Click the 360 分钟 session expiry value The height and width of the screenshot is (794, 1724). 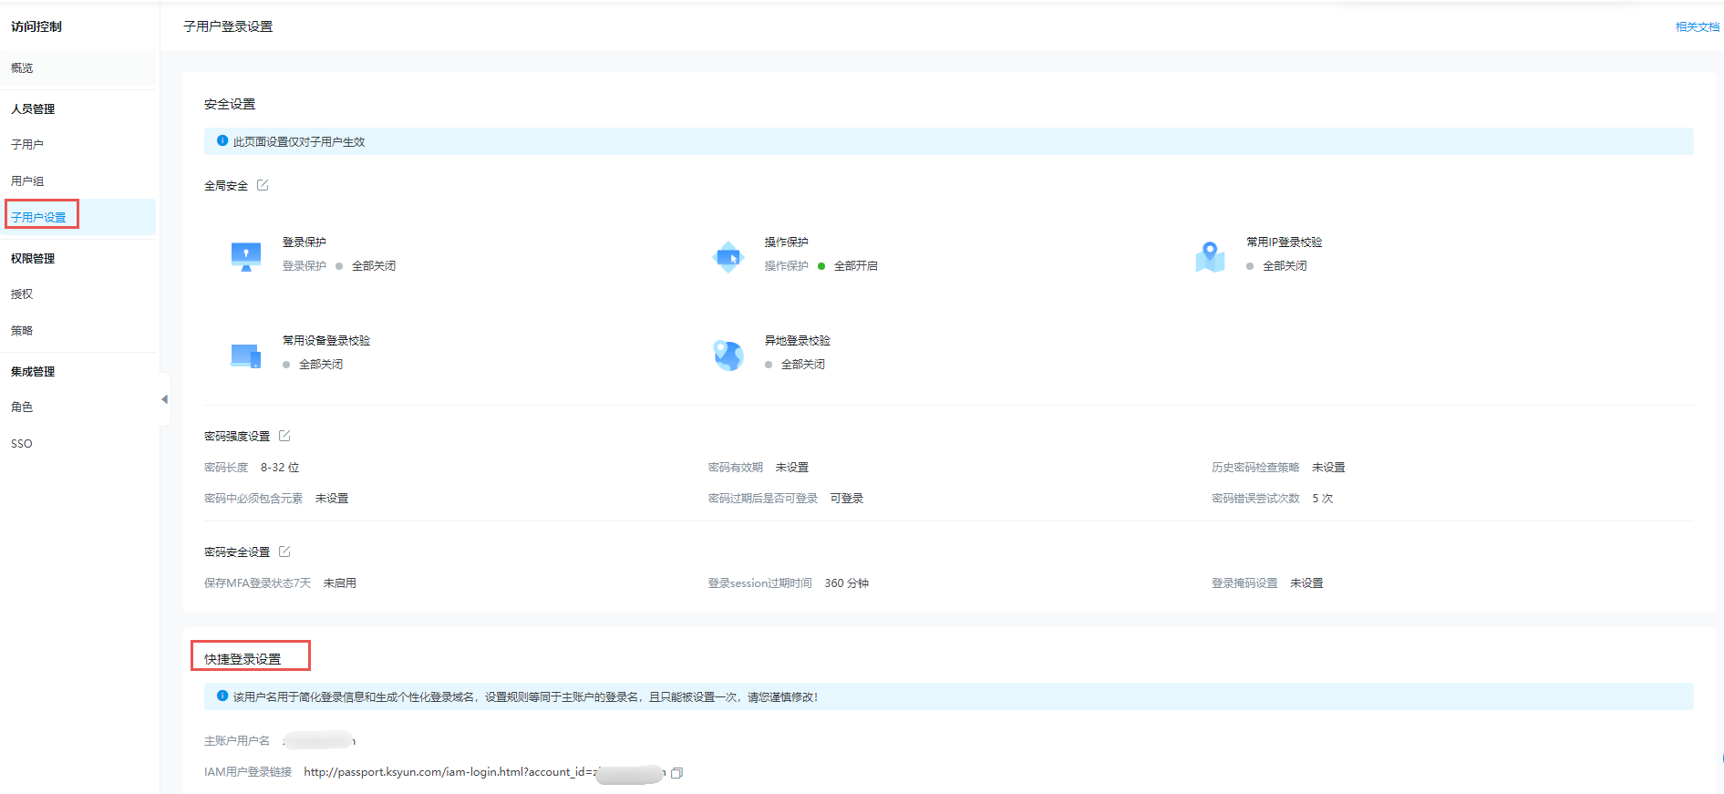pyautogui.click(x=847, y=583)
